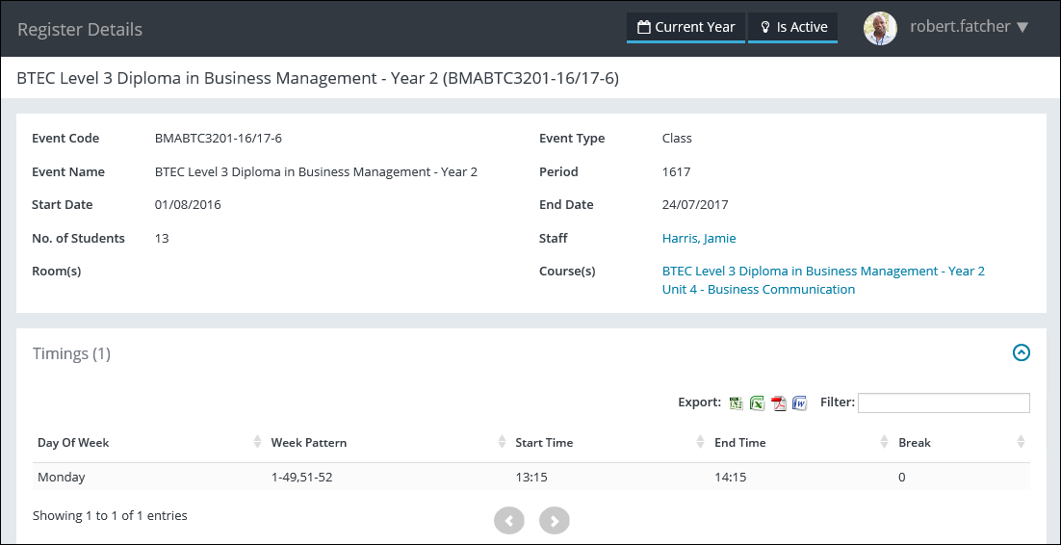Toggle the Current Year filter
The width and height of the screenshot is (1061, 545).
pos(686,27)
